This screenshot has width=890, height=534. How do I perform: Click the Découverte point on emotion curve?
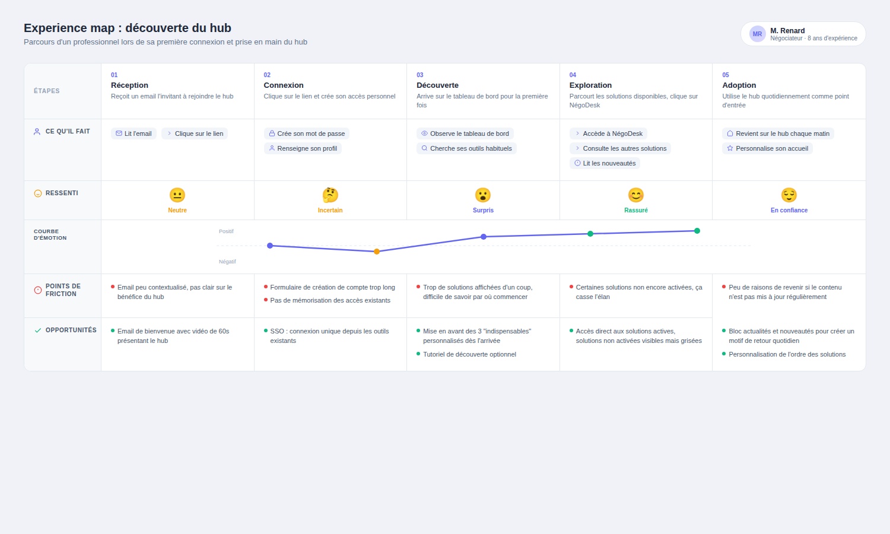coord(484,237)
